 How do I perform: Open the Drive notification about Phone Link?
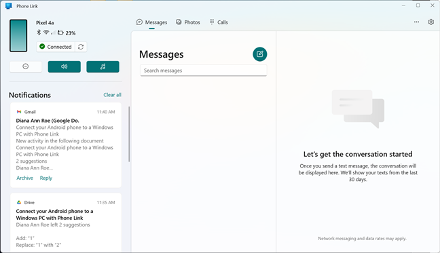click(x=66, y=222)
